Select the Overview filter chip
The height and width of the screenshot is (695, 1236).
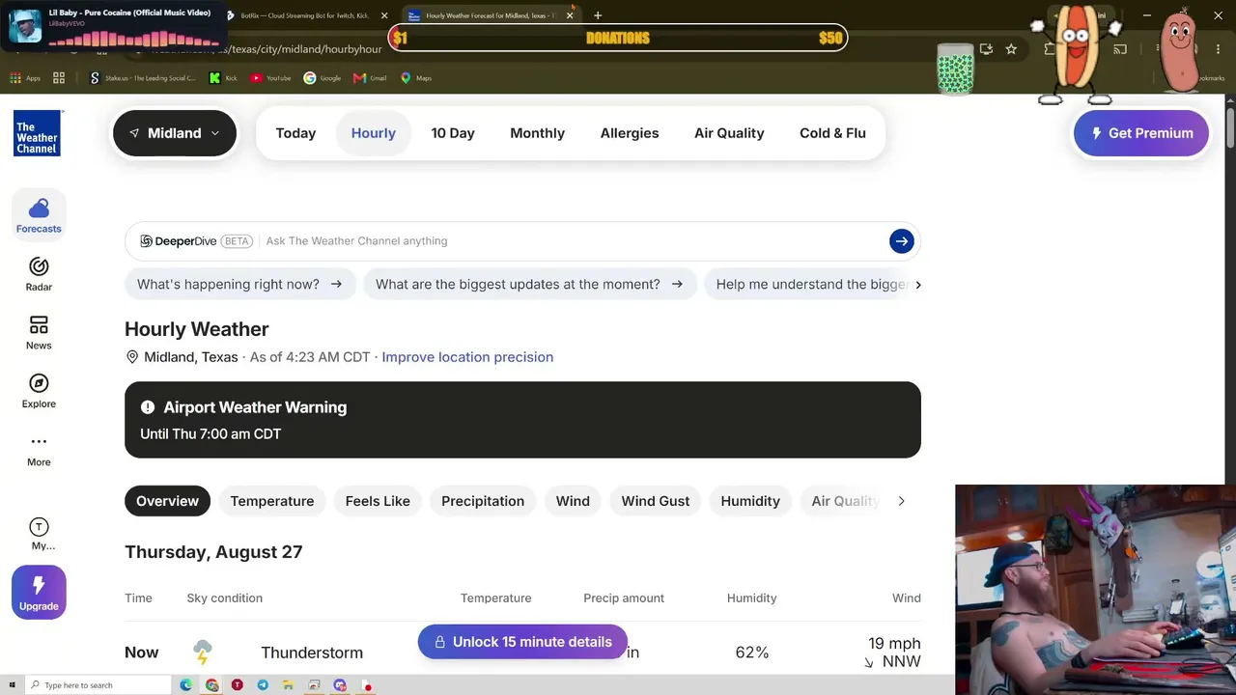pos(167,501)
